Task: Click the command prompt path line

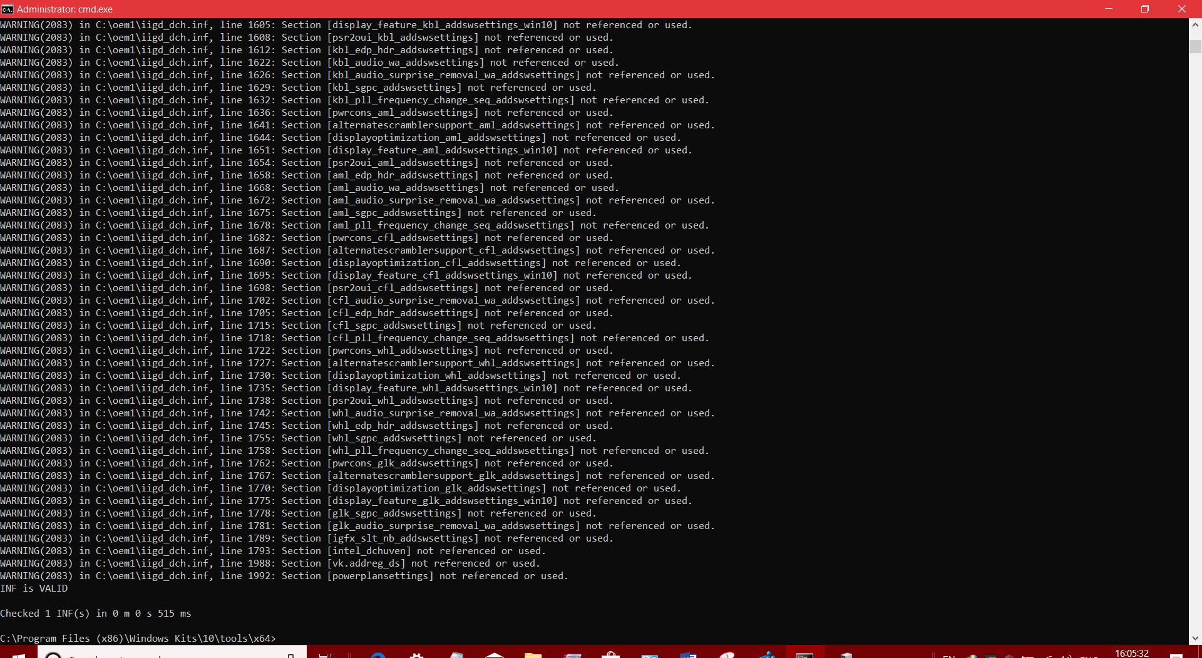Action: 138,639
